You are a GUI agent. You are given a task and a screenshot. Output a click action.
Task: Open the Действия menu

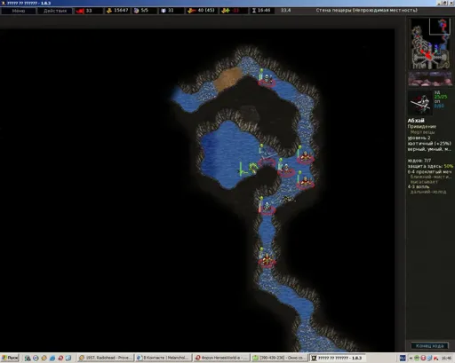point(55,11)
